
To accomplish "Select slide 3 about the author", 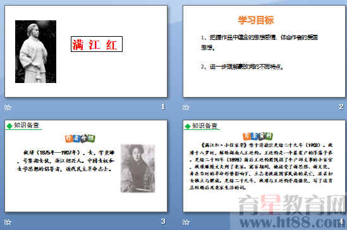I will pyautogui.click(x=86, y=166).
